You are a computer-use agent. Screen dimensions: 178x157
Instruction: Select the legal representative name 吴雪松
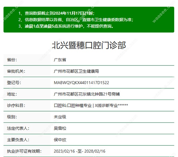(60, 128)
